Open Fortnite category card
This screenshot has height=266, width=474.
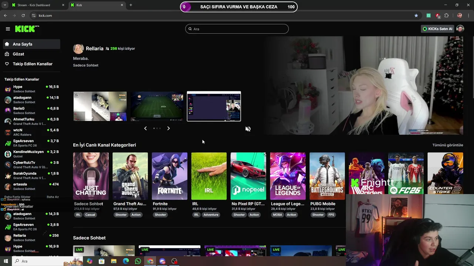click(170, 176)
